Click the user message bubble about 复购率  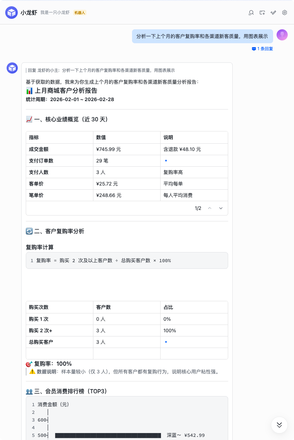click(202, 36)
